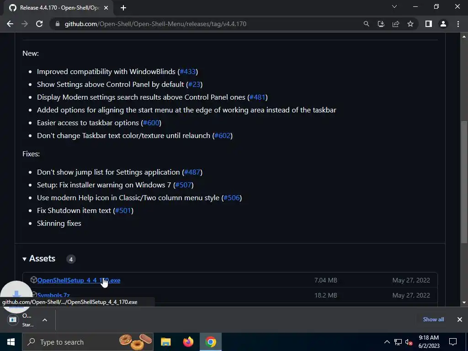The width and height of the screenshot is (468, 351).
Task: Click the share page icon
Action: (x=396, y=24)
